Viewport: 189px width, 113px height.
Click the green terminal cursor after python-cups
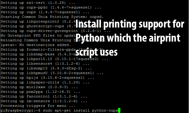pyautogui.click(x=119, y=110)
